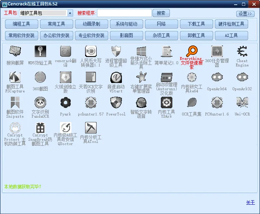
Task: Launch CnCrypt SnapBreak防截图工具 icon
Action: (40, 128)
